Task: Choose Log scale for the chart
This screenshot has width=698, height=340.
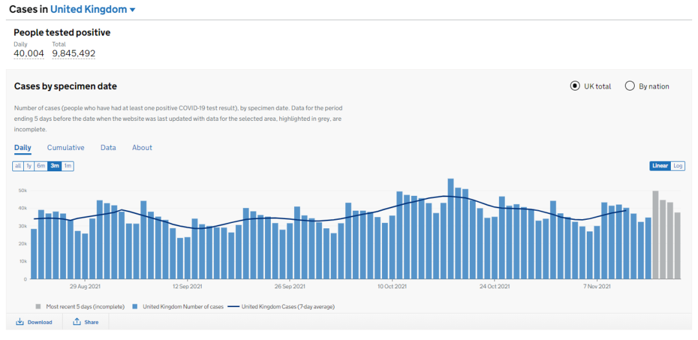Action: tap(677, 166)
